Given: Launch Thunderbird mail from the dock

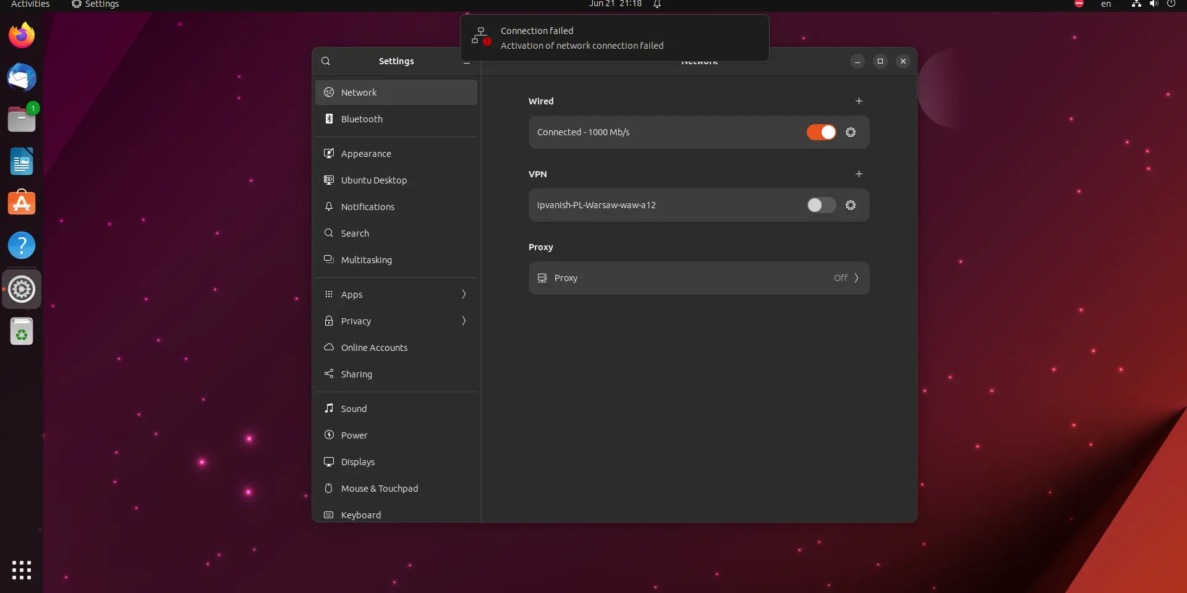Looking at the screenshot, I should [22, 78].
